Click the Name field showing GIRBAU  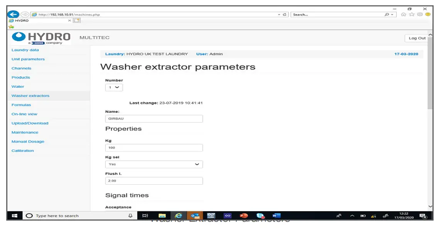pyautogui.click(x=154, y=119)
